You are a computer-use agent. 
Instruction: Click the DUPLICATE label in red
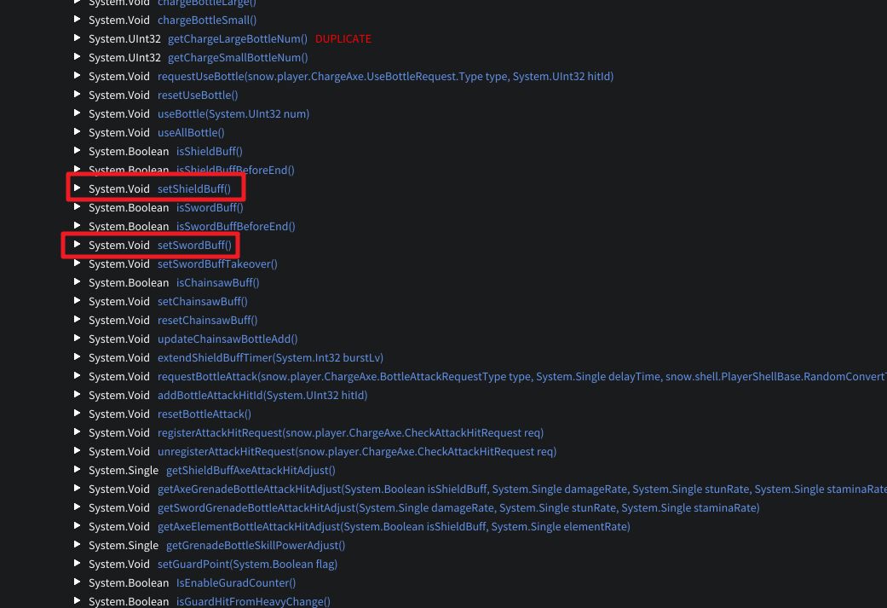click(x=343, y=38)
